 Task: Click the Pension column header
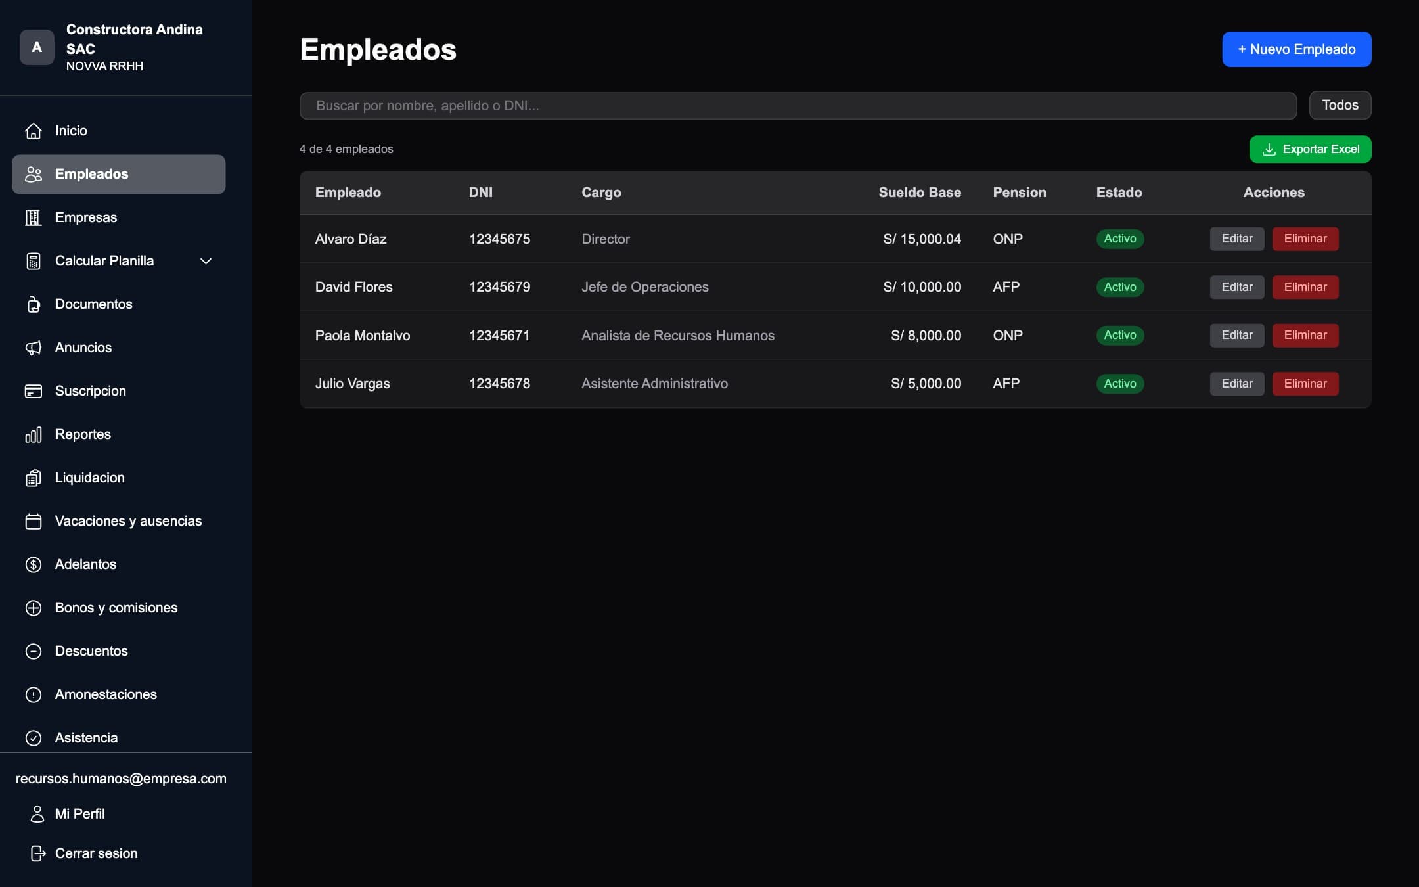[1019, 193]
